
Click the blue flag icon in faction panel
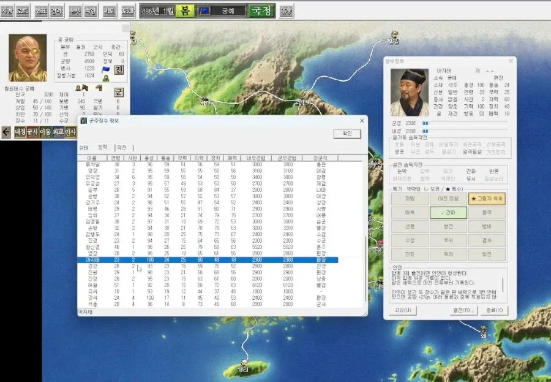tap(105, 69)
